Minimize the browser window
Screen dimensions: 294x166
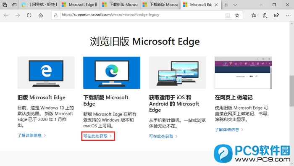tap(261, 5)
